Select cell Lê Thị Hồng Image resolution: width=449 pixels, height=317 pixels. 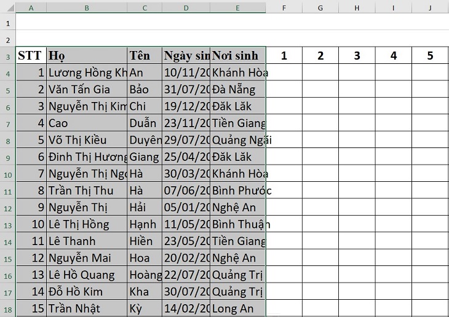point(87,224)
